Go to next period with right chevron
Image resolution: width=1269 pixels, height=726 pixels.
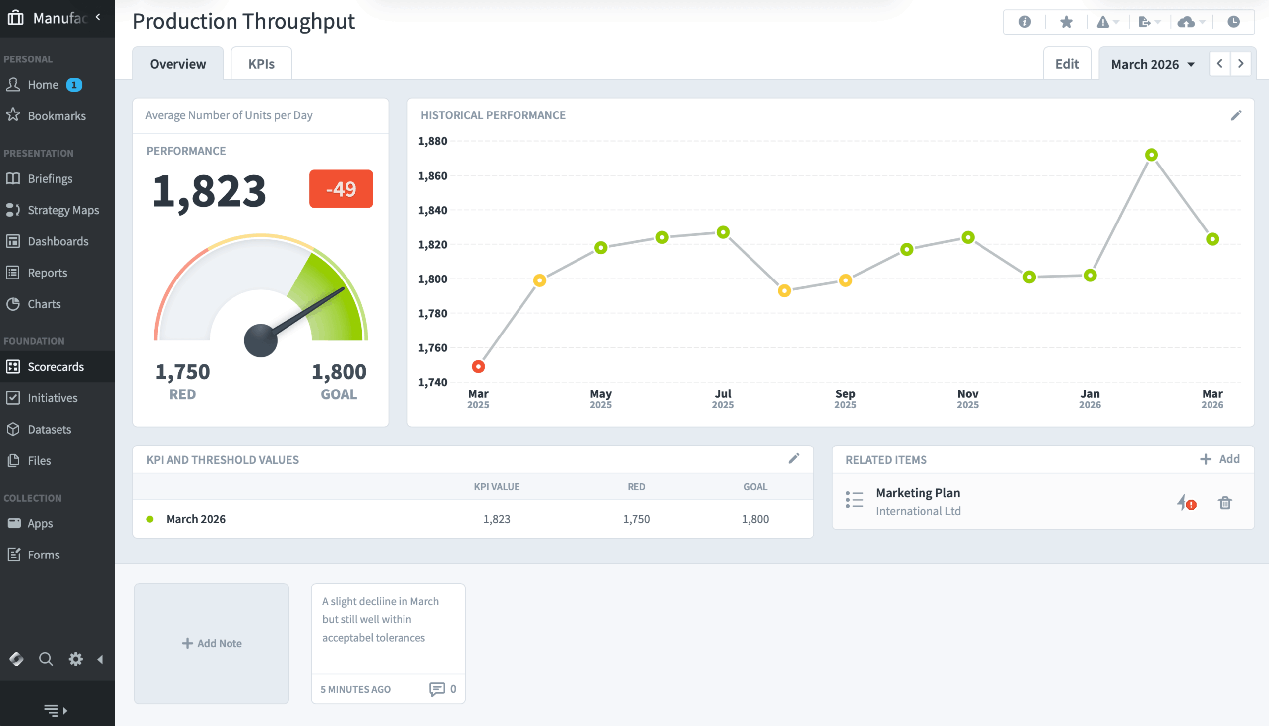pos(1241,64)
